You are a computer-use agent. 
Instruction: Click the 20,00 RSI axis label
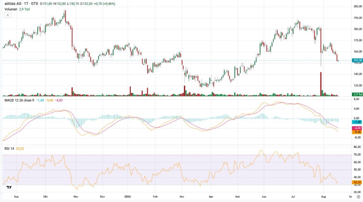click(x=357, y=192)
